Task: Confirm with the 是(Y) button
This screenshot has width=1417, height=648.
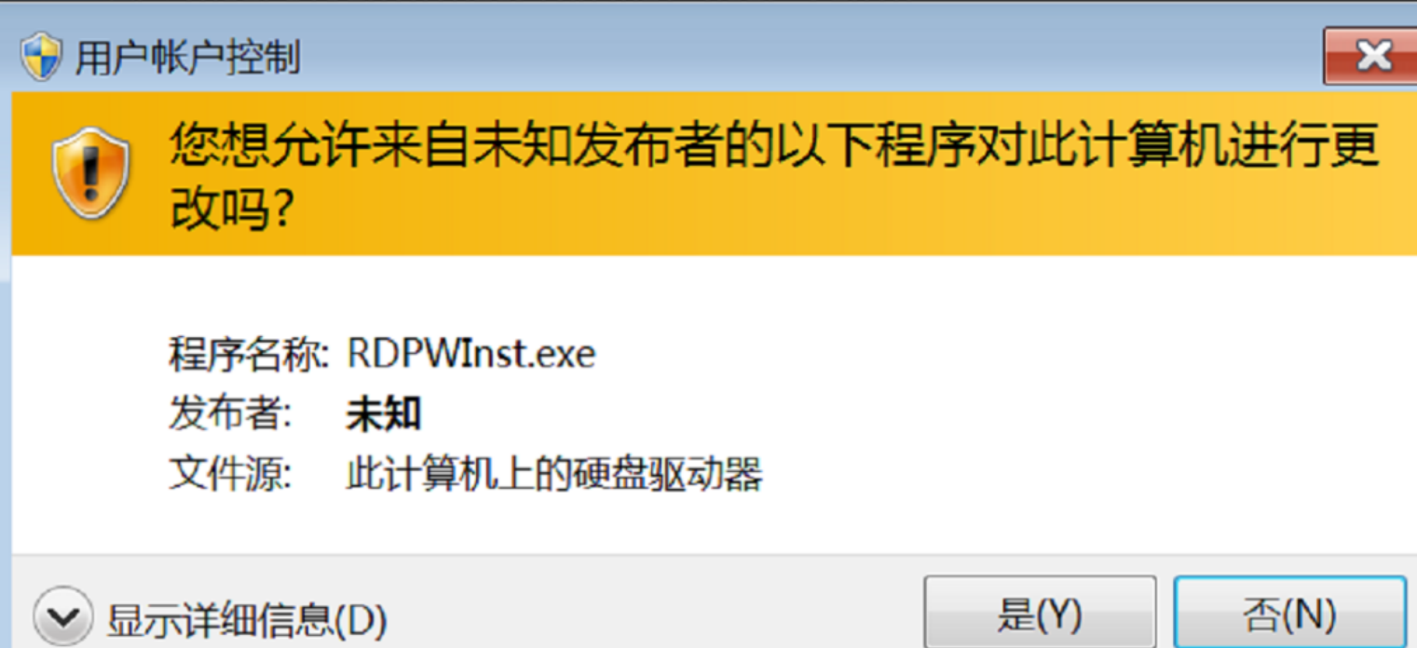Action: [x=1040, y=612]
